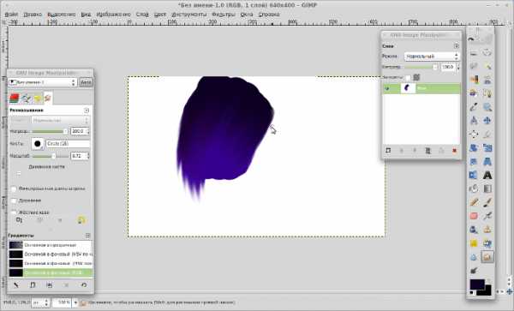
Task: Open the layer mode Нормальный dropdown
Action: pyautogui.click(x=432, y=57)
